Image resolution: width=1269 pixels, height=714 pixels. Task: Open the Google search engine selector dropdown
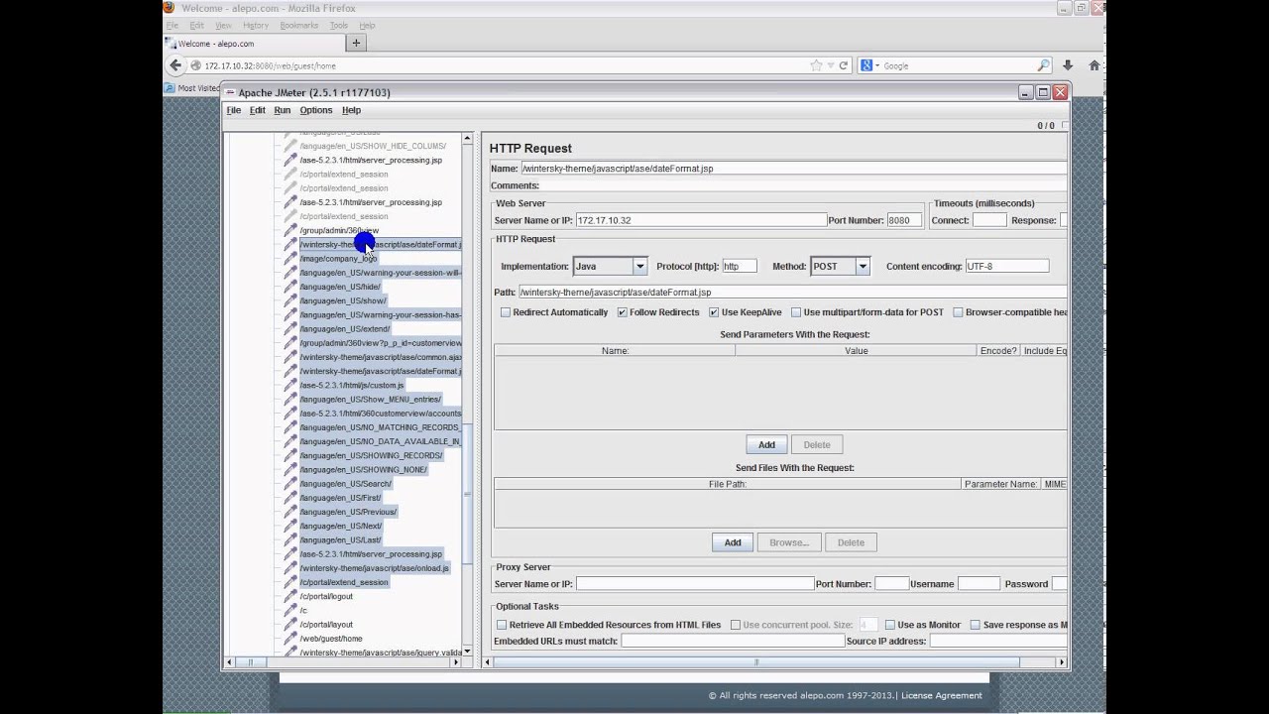coord(868,65)
